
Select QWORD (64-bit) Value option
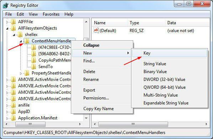pos(170,87)
